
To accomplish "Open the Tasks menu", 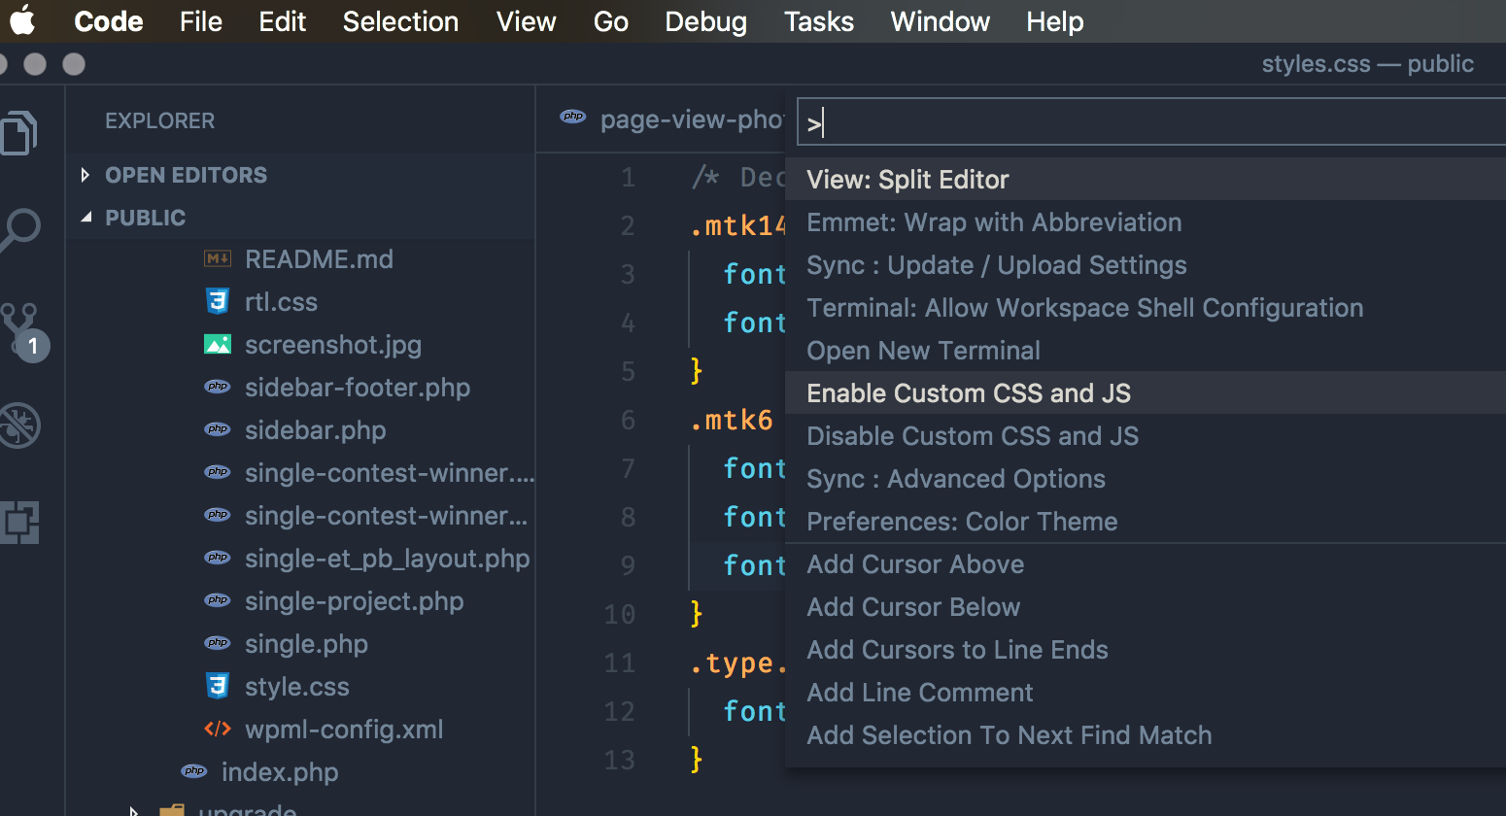I will 819,21.
